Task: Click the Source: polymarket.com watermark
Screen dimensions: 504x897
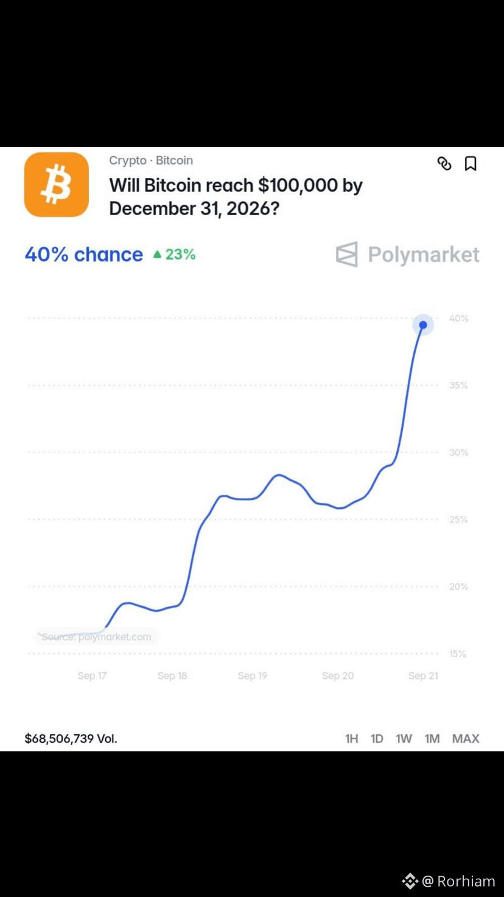Action: click(96, 637)
